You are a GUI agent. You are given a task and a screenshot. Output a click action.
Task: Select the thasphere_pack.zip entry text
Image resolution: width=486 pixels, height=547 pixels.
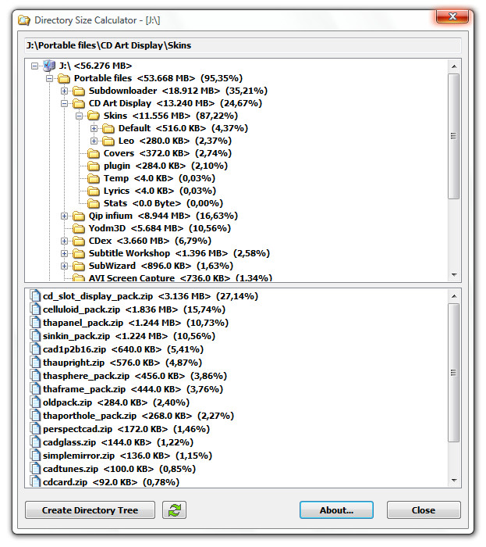pyautogui.click(x=135, y=376)
